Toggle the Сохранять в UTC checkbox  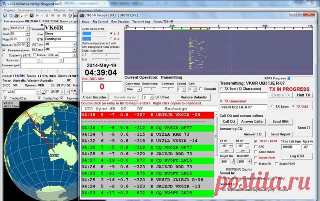pos(4,55)
